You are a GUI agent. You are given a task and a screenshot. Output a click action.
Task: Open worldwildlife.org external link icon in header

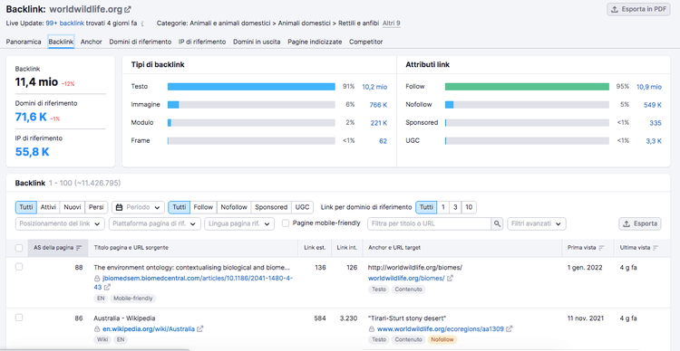coord(128,9)
